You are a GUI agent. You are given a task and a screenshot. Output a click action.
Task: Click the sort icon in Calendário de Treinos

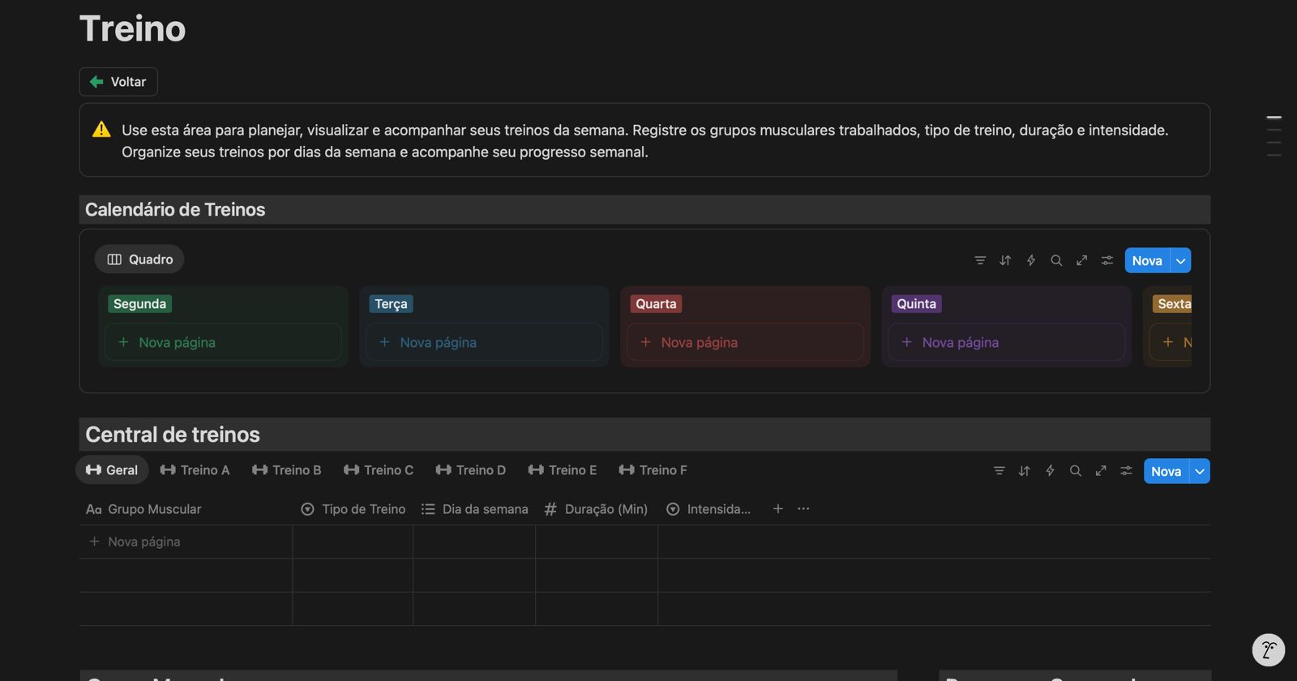(1005, 260)
